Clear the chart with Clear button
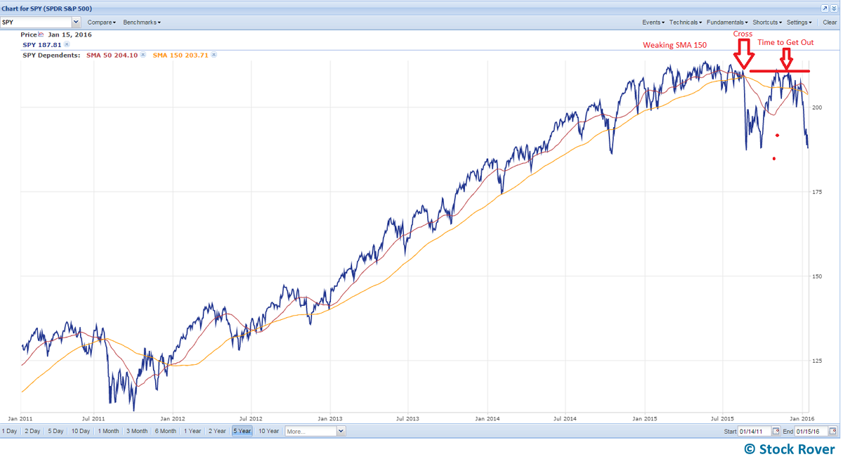This screenshot has width=843, height=464. tap(830, 22)
